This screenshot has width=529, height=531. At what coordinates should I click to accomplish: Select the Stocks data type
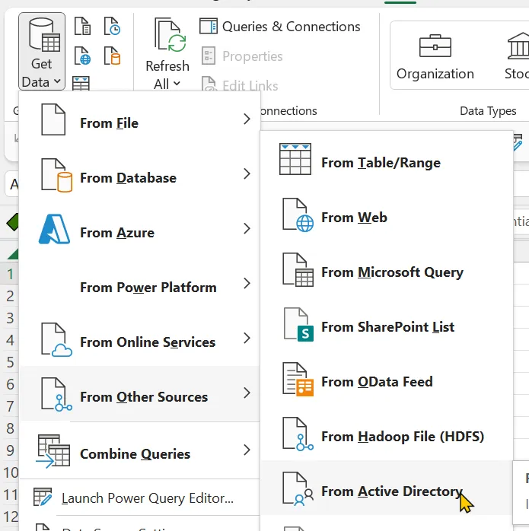(517, 56)
